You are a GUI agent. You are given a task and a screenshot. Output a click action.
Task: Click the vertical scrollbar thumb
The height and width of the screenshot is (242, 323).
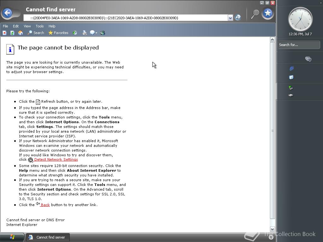tap(272, 130)
